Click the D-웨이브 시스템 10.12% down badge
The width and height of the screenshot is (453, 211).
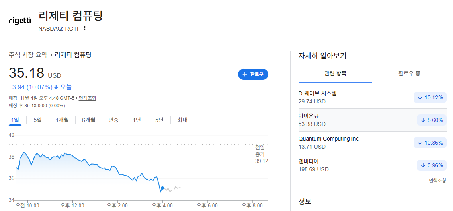coord(430,97)
